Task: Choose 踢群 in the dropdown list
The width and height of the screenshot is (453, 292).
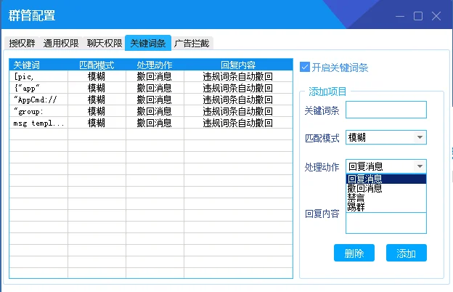Action: click(x=386, y=207)
